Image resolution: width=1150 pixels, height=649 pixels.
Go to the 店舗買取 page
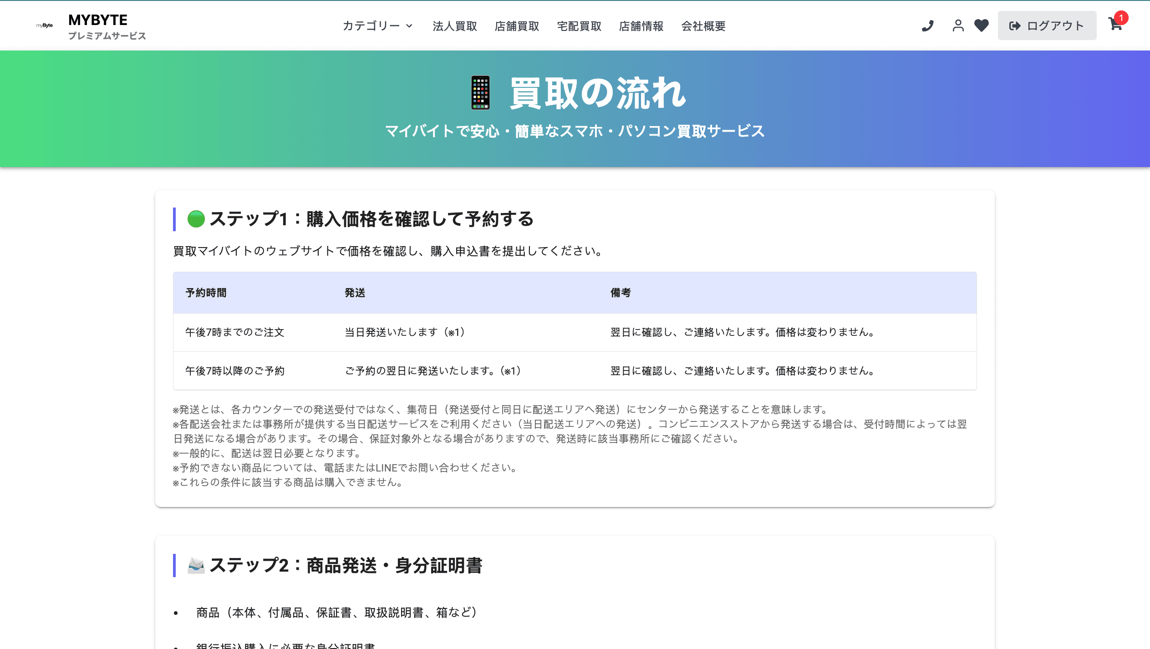coord(517,26)
